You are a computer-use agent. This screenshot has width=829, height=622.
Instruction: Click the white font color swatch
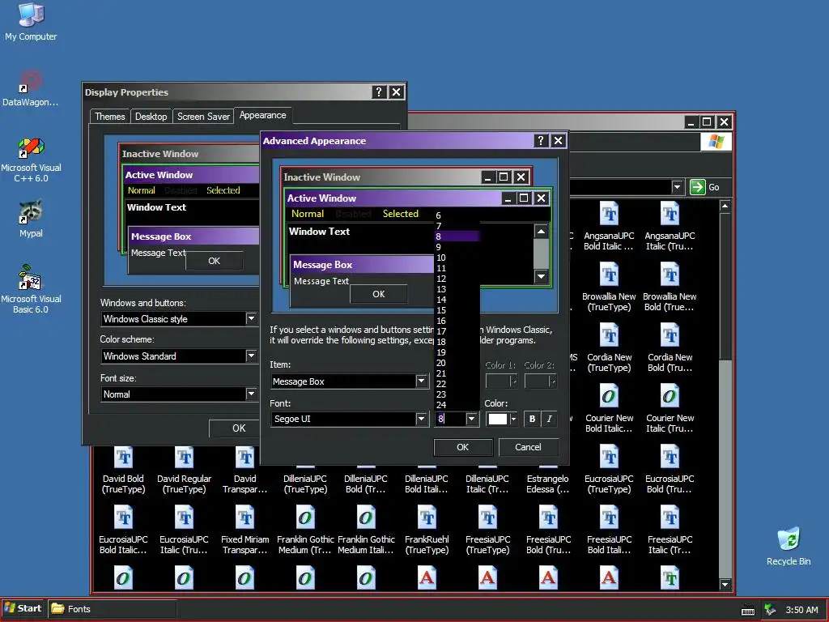(498, 419)
